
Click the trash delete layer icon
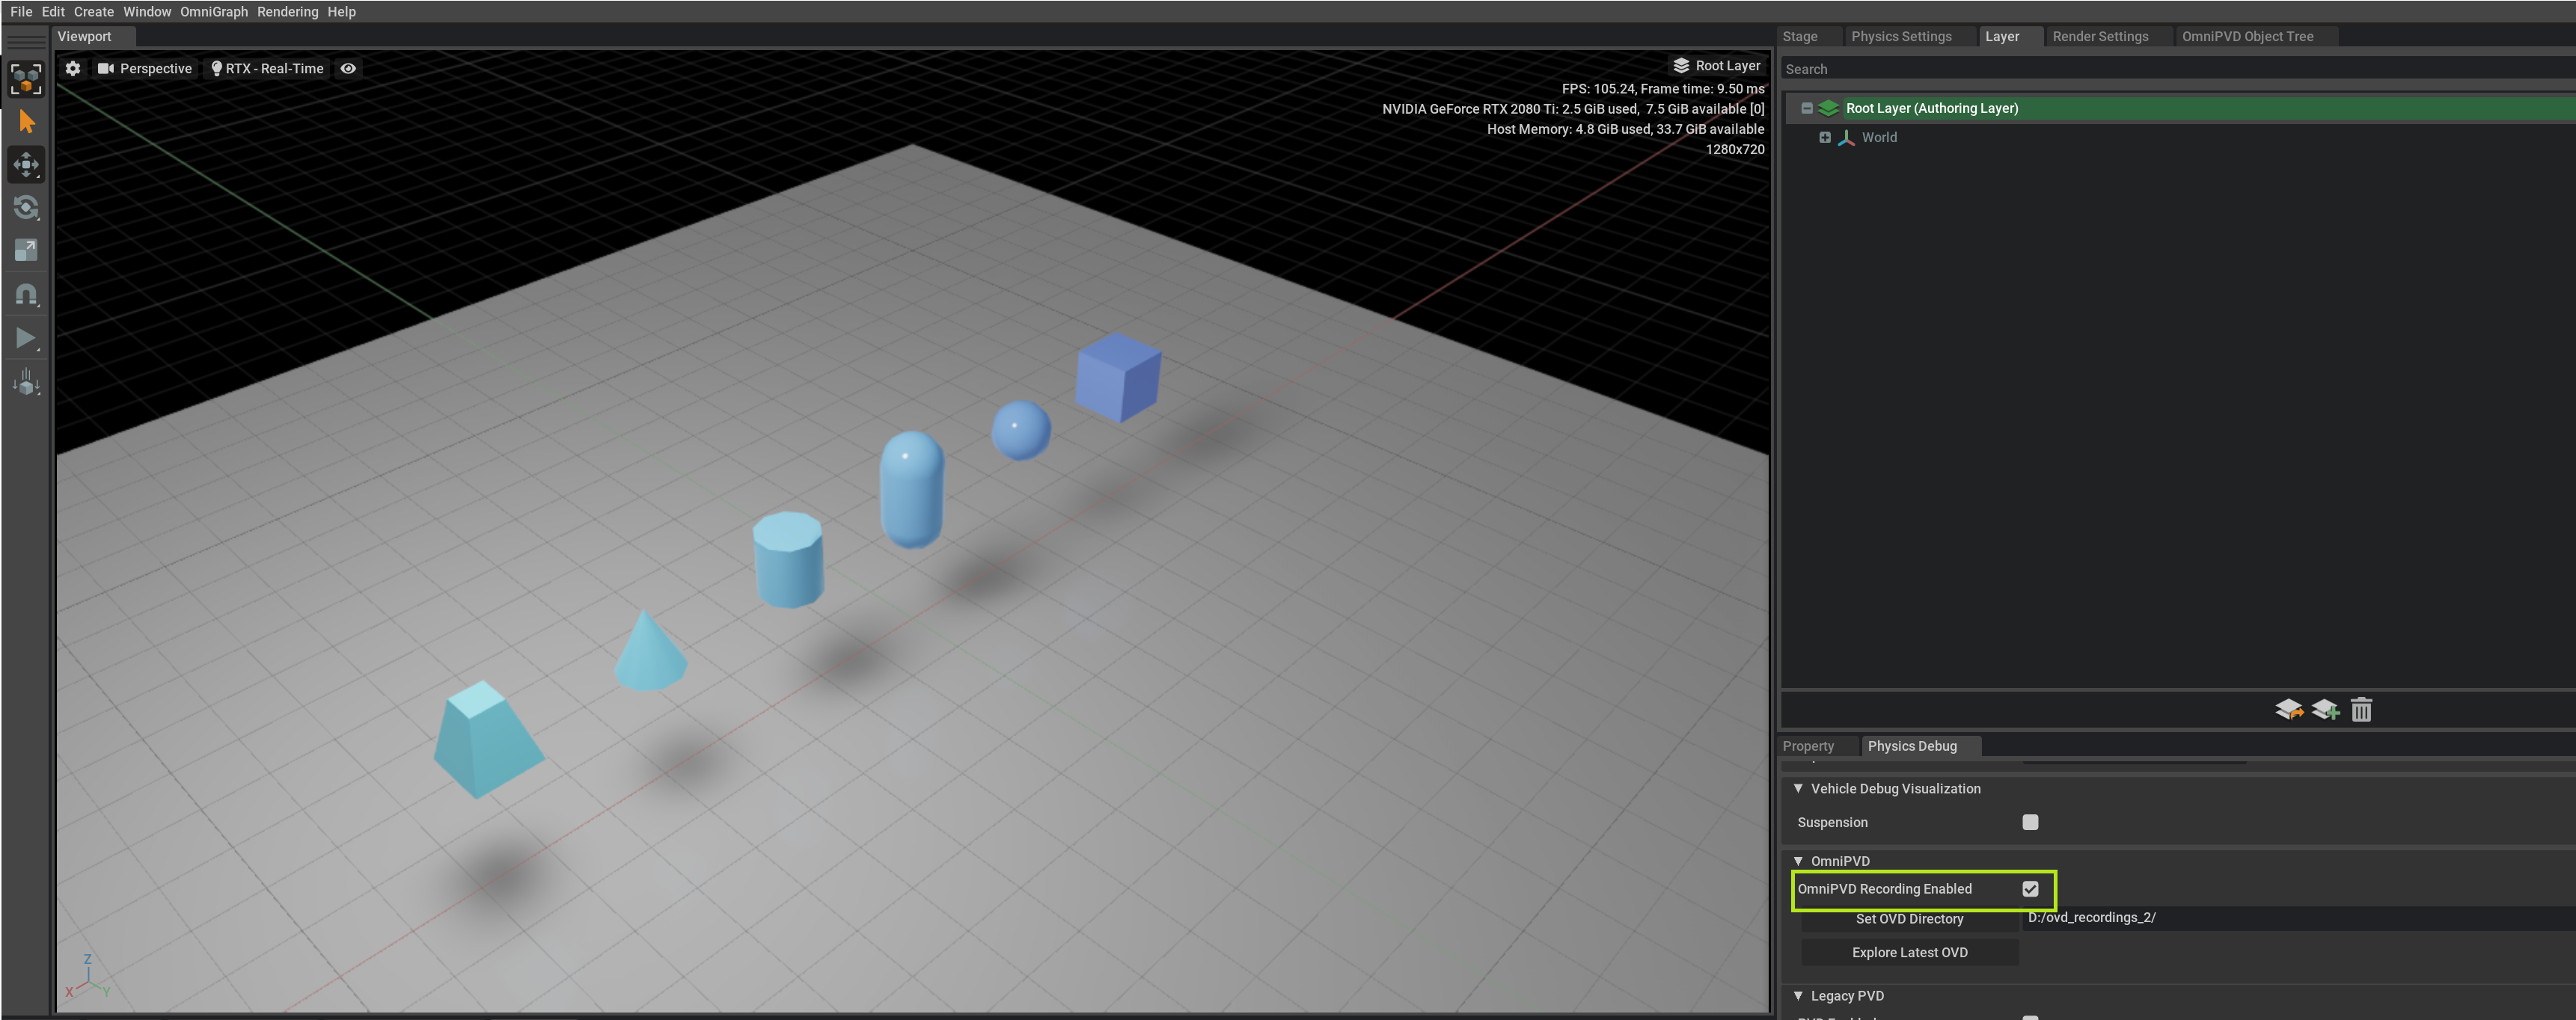tap(2361, 710)
